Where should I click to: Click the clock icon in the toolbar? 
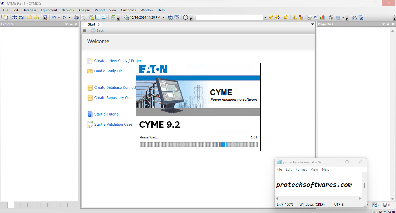click(x=186, y=17)
